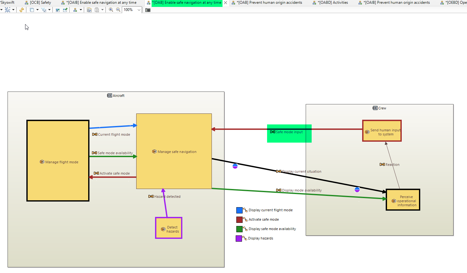Close the active [OAB] Enable safe navigation tab
The height and width of the screenshot is (273, 467).
click(225, 3)
